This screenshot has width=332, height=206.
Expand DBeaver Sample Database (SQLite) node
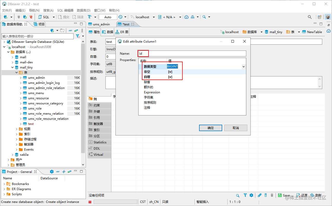pyautogui.click(x=4, y=42)
